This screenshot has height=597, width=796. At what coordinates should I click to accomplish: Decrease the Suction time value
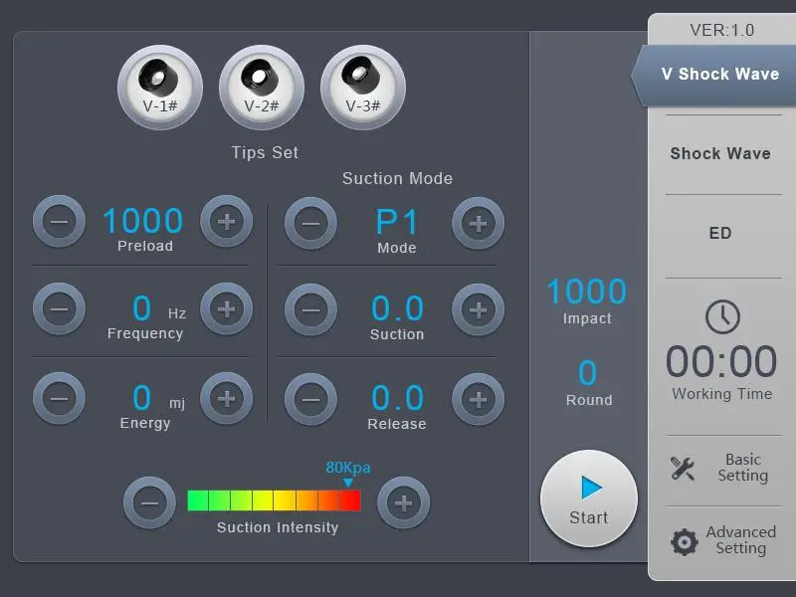coord(310,309)
